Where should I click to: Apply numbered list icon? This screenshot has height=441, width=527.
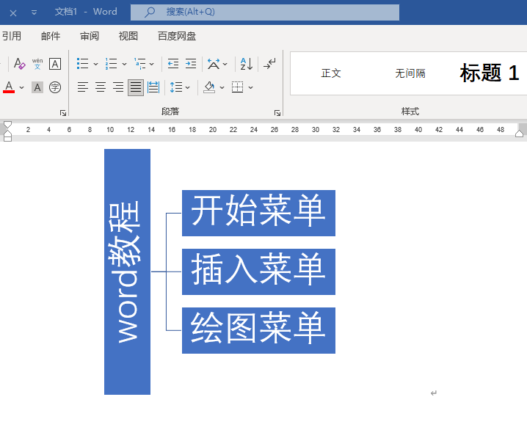coord(111,64)
